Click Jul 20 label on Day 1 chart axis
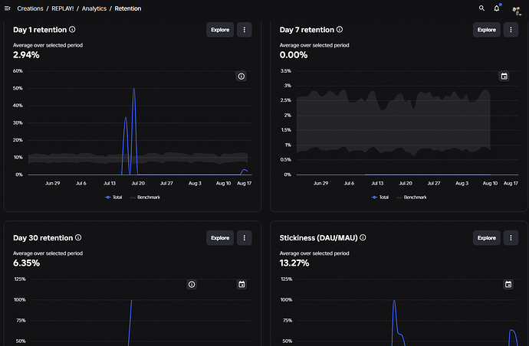Viewport: 529px width, 346px height. tap(138, 183)
